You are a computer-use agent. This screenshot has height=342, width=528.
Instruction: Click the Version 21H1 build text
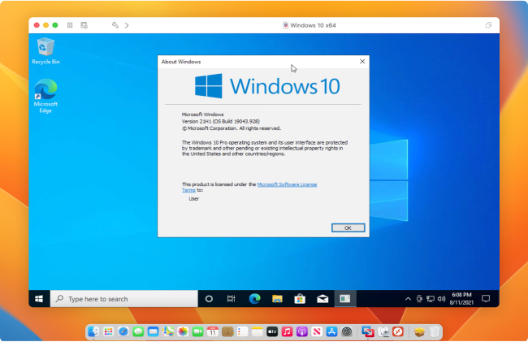(x=221, y=122)
